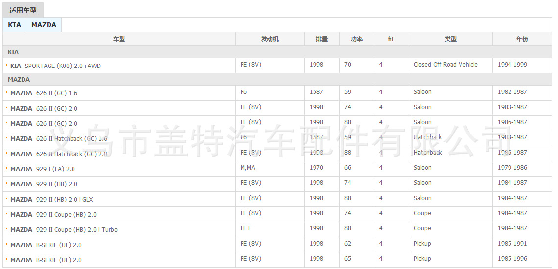The width and height of the screenshot is (558, 269).
Task: Select the 1985-1996 year cell
Action: tap(522, 260)
